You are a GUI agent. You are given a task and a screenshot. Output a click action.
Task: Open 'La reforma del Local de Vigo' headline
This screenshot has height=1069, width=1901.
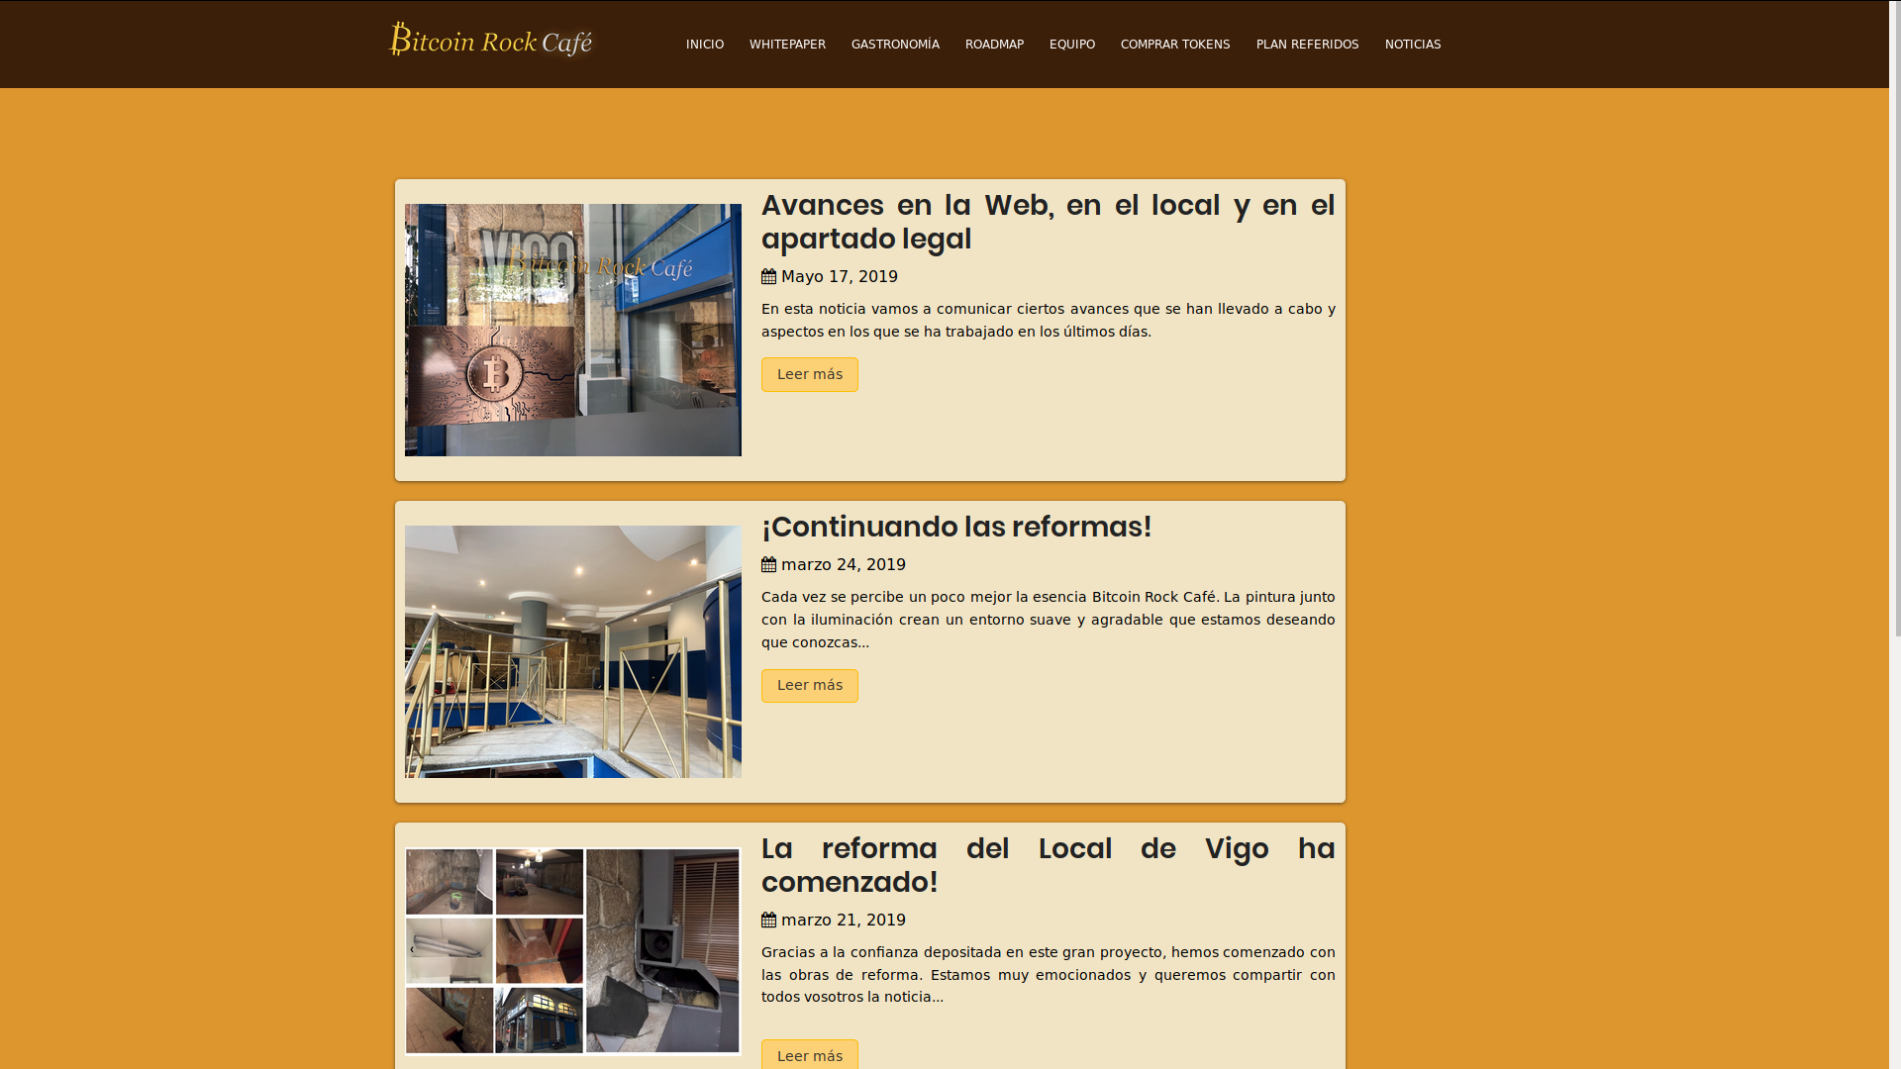pos(1048,865)
